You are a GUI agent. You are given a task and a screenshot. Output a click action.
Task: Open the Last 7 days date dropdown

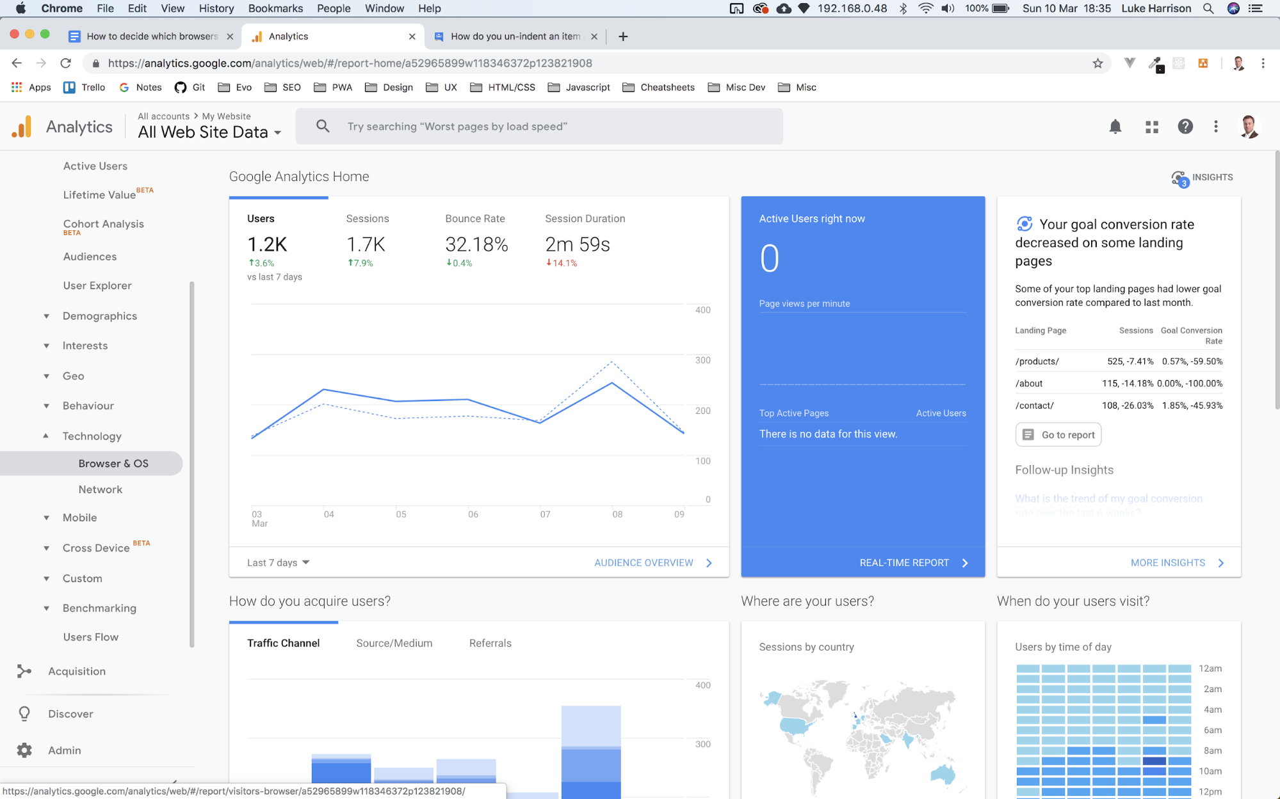[279, 563]
